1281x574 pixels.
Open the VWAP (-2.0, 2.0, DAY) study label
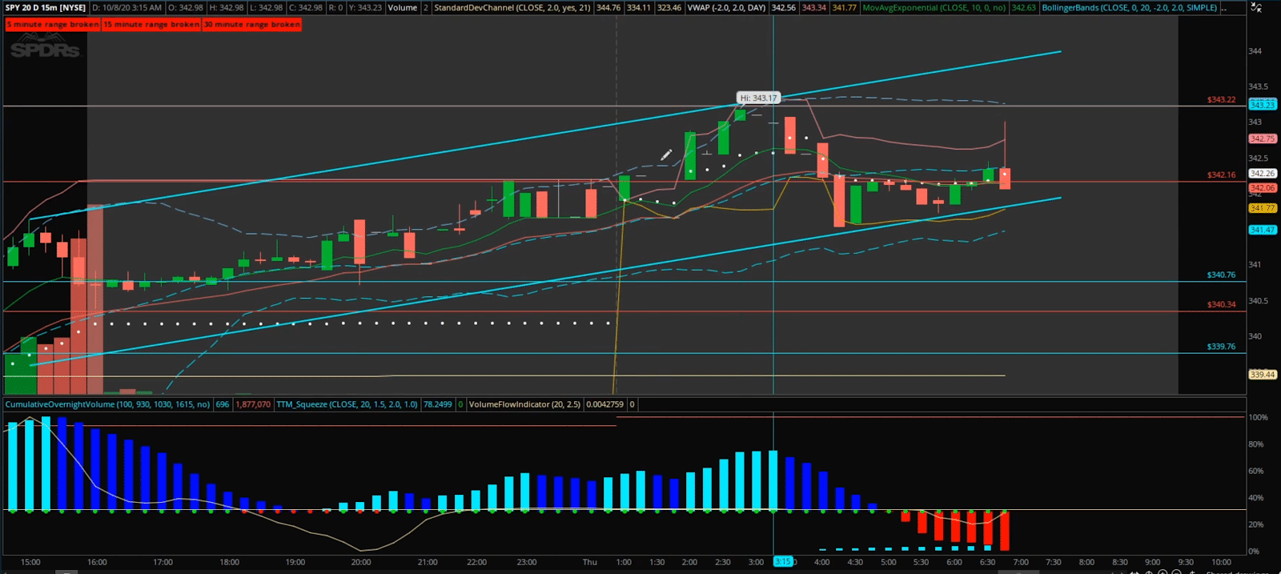pos(726,8)
